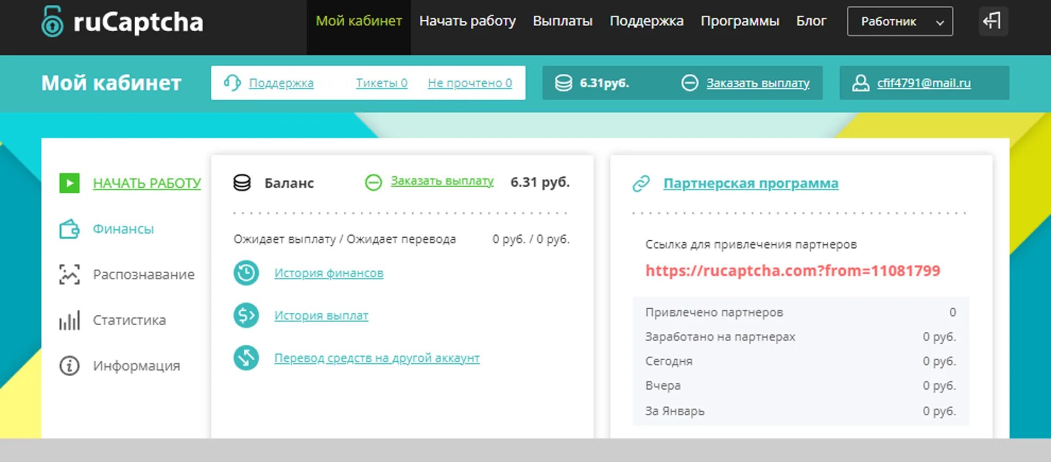This screenshot has width=1051, height=462.
Task: Click the info circle icon for Информация
Action: tap(70, 366)
